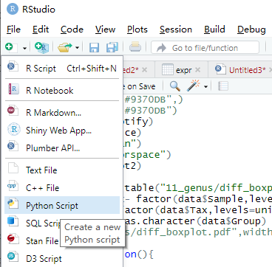Expand the New File dropdown arrow
This screenshot has height=267, width=272.
24,48
